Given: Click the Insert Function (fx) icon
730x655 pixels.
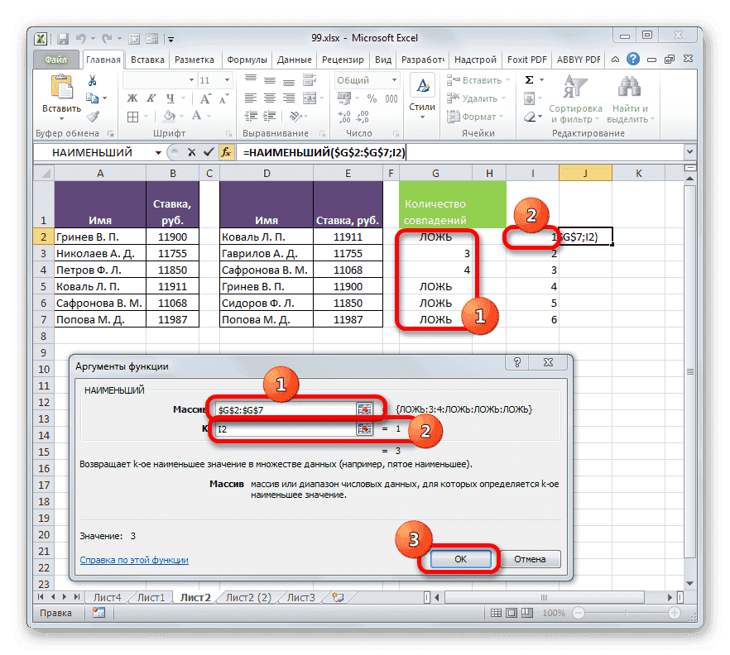Looking at the screenshot, I should (x=226, y=152).
